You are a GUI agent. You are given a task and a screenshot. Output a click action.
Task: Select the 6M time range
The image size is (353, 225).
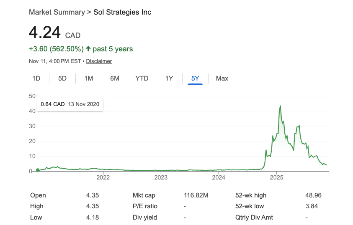click(115, 78)
